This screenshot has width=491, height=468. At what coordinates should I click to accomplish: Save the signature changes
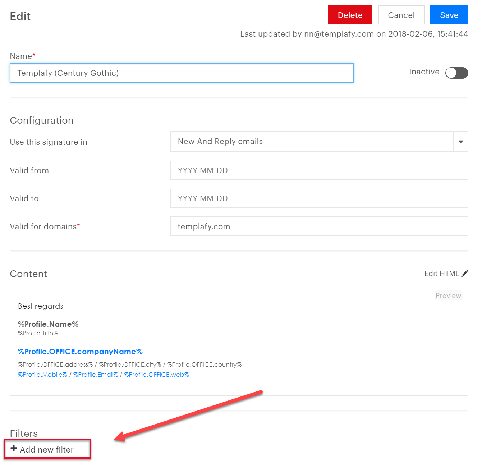click(x=449, y=15)
